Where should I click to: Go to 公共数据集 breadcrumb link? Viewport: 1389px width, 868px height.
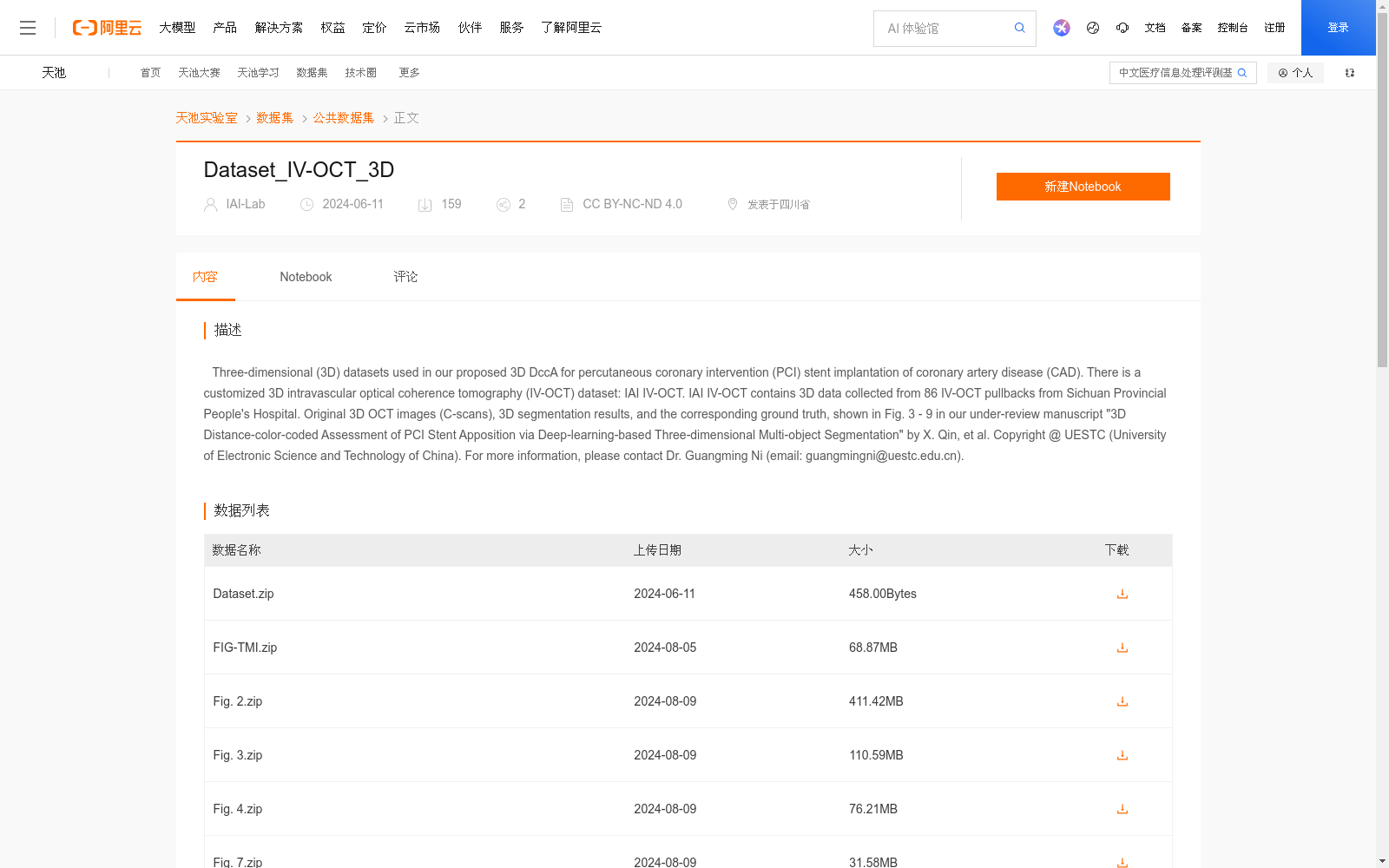pos(344,118)
